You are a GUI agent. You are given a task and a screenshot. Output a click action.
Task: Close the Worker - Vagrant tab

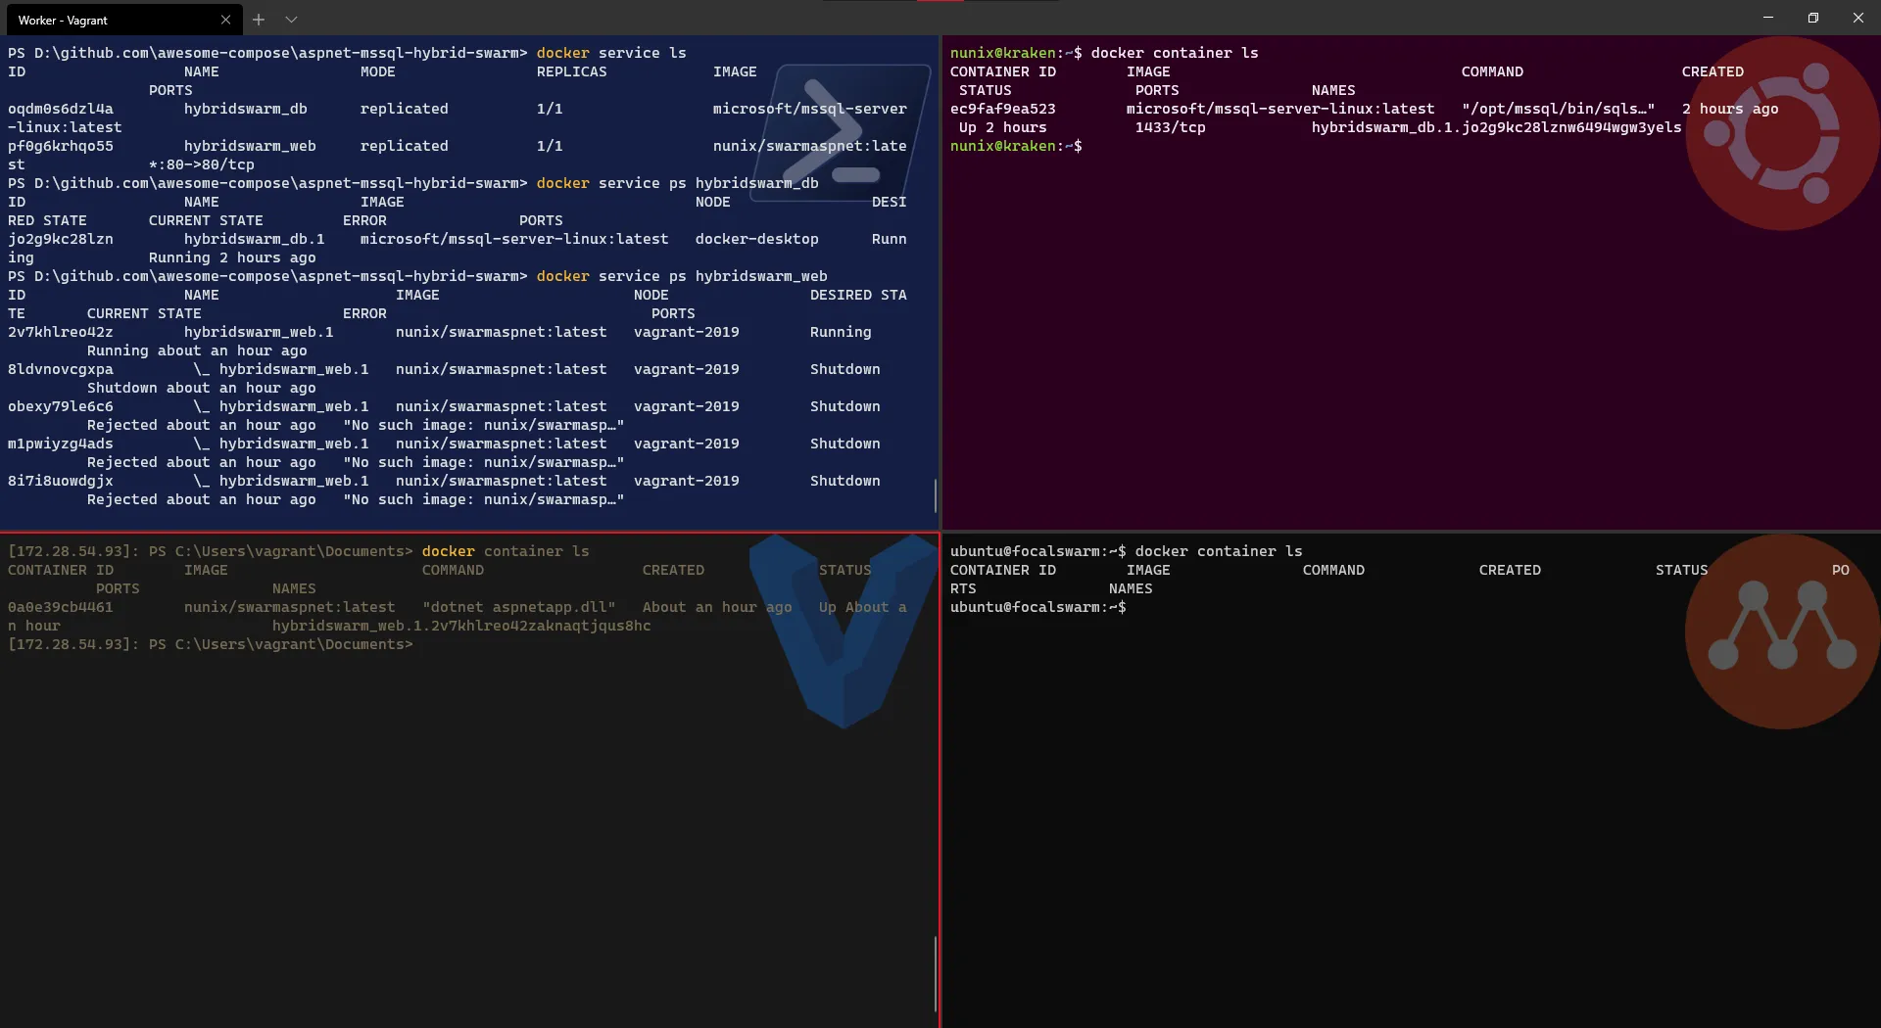click(225, 20)
